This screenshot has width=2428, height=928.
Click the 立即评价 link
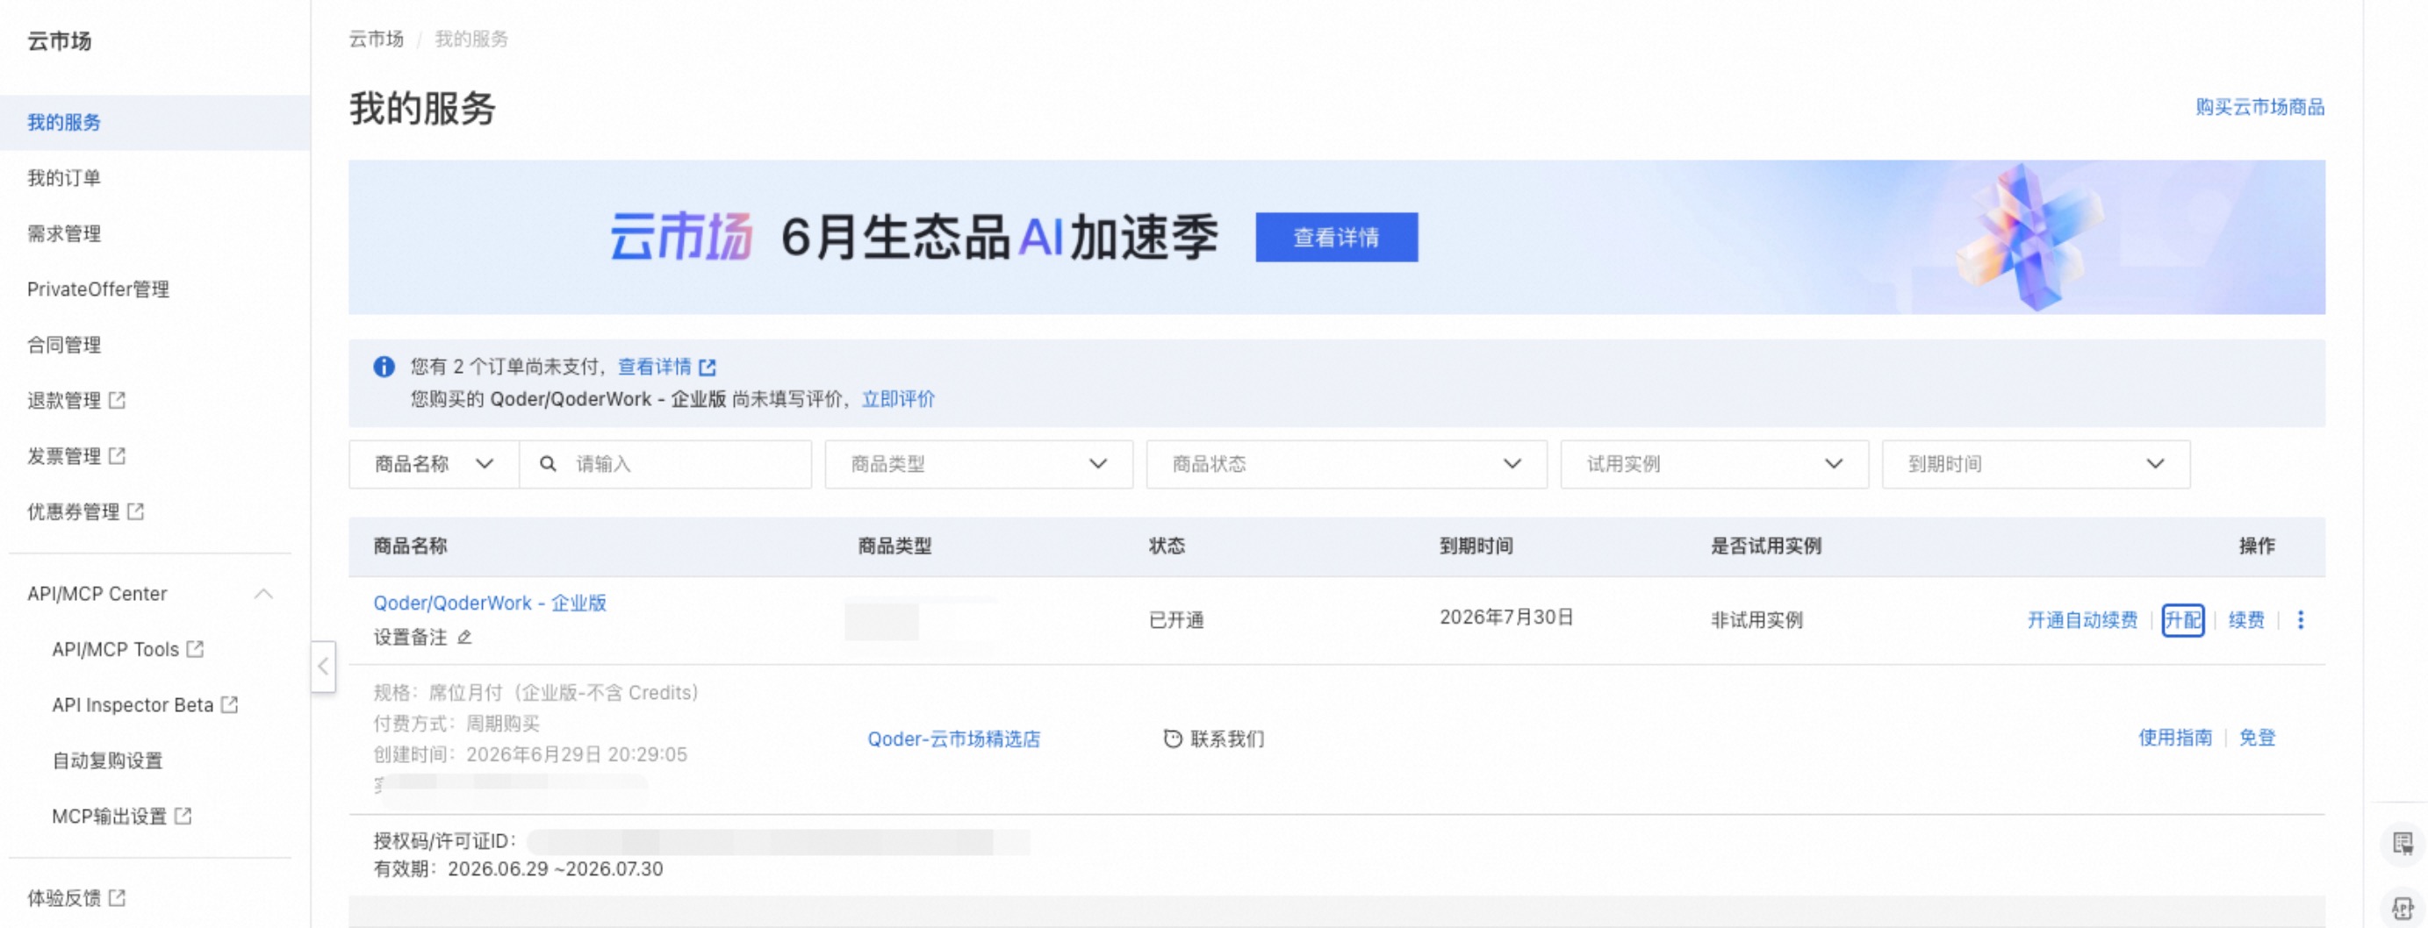pos(898,399)
